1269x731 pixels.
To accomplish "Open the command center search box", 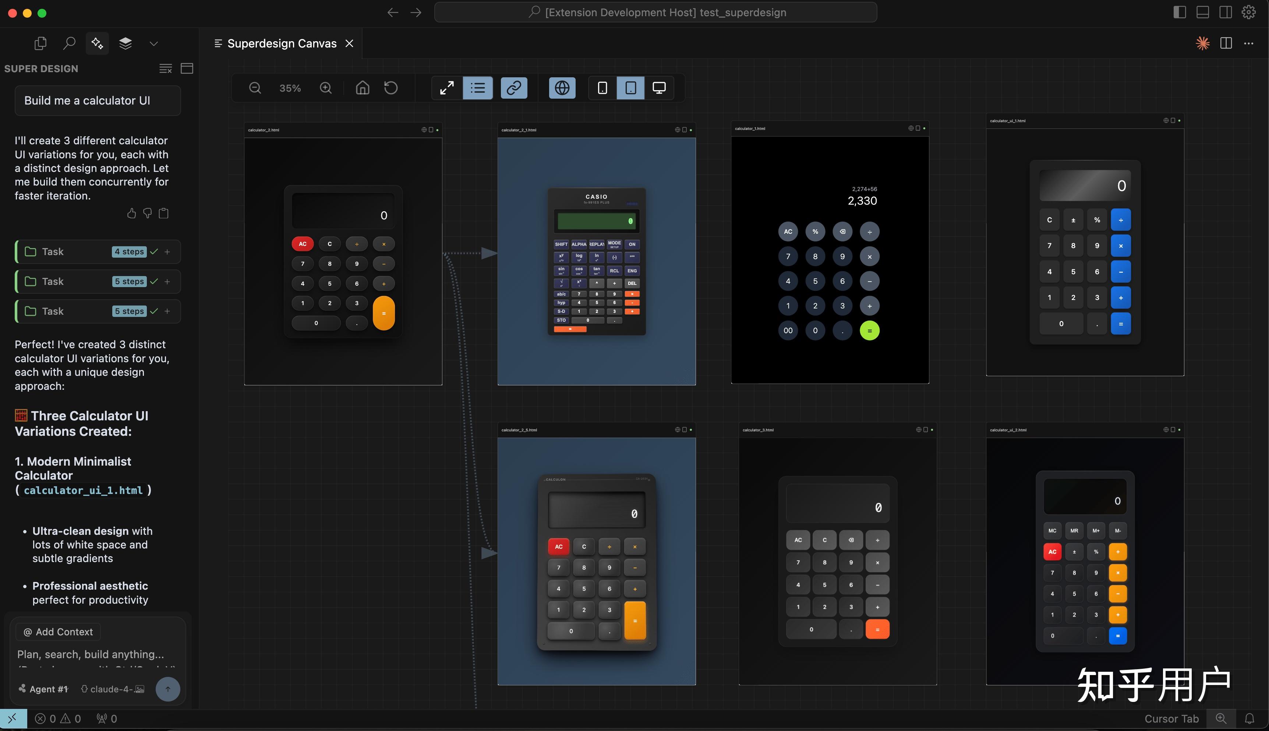I will click(655, 12).
